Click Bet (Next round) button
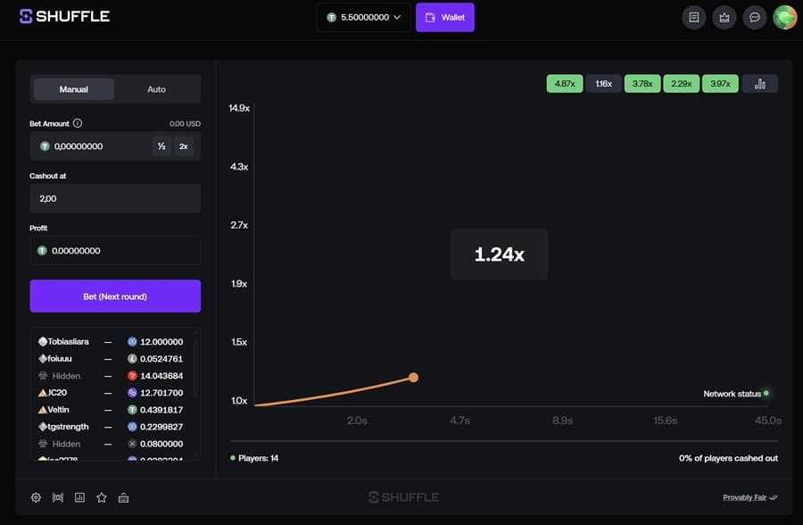The image size is (803, 525). point(115,296)
